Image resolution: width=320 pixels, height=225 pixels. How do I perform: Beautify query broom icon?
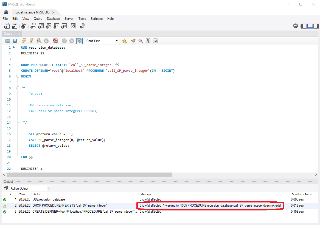pos(133,41)
